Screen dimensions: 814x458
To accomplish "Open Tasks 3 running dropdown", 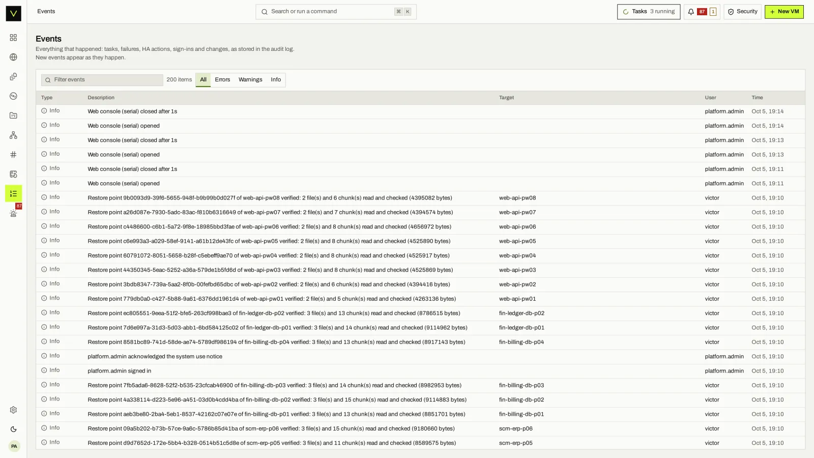I will click(649, 12).
